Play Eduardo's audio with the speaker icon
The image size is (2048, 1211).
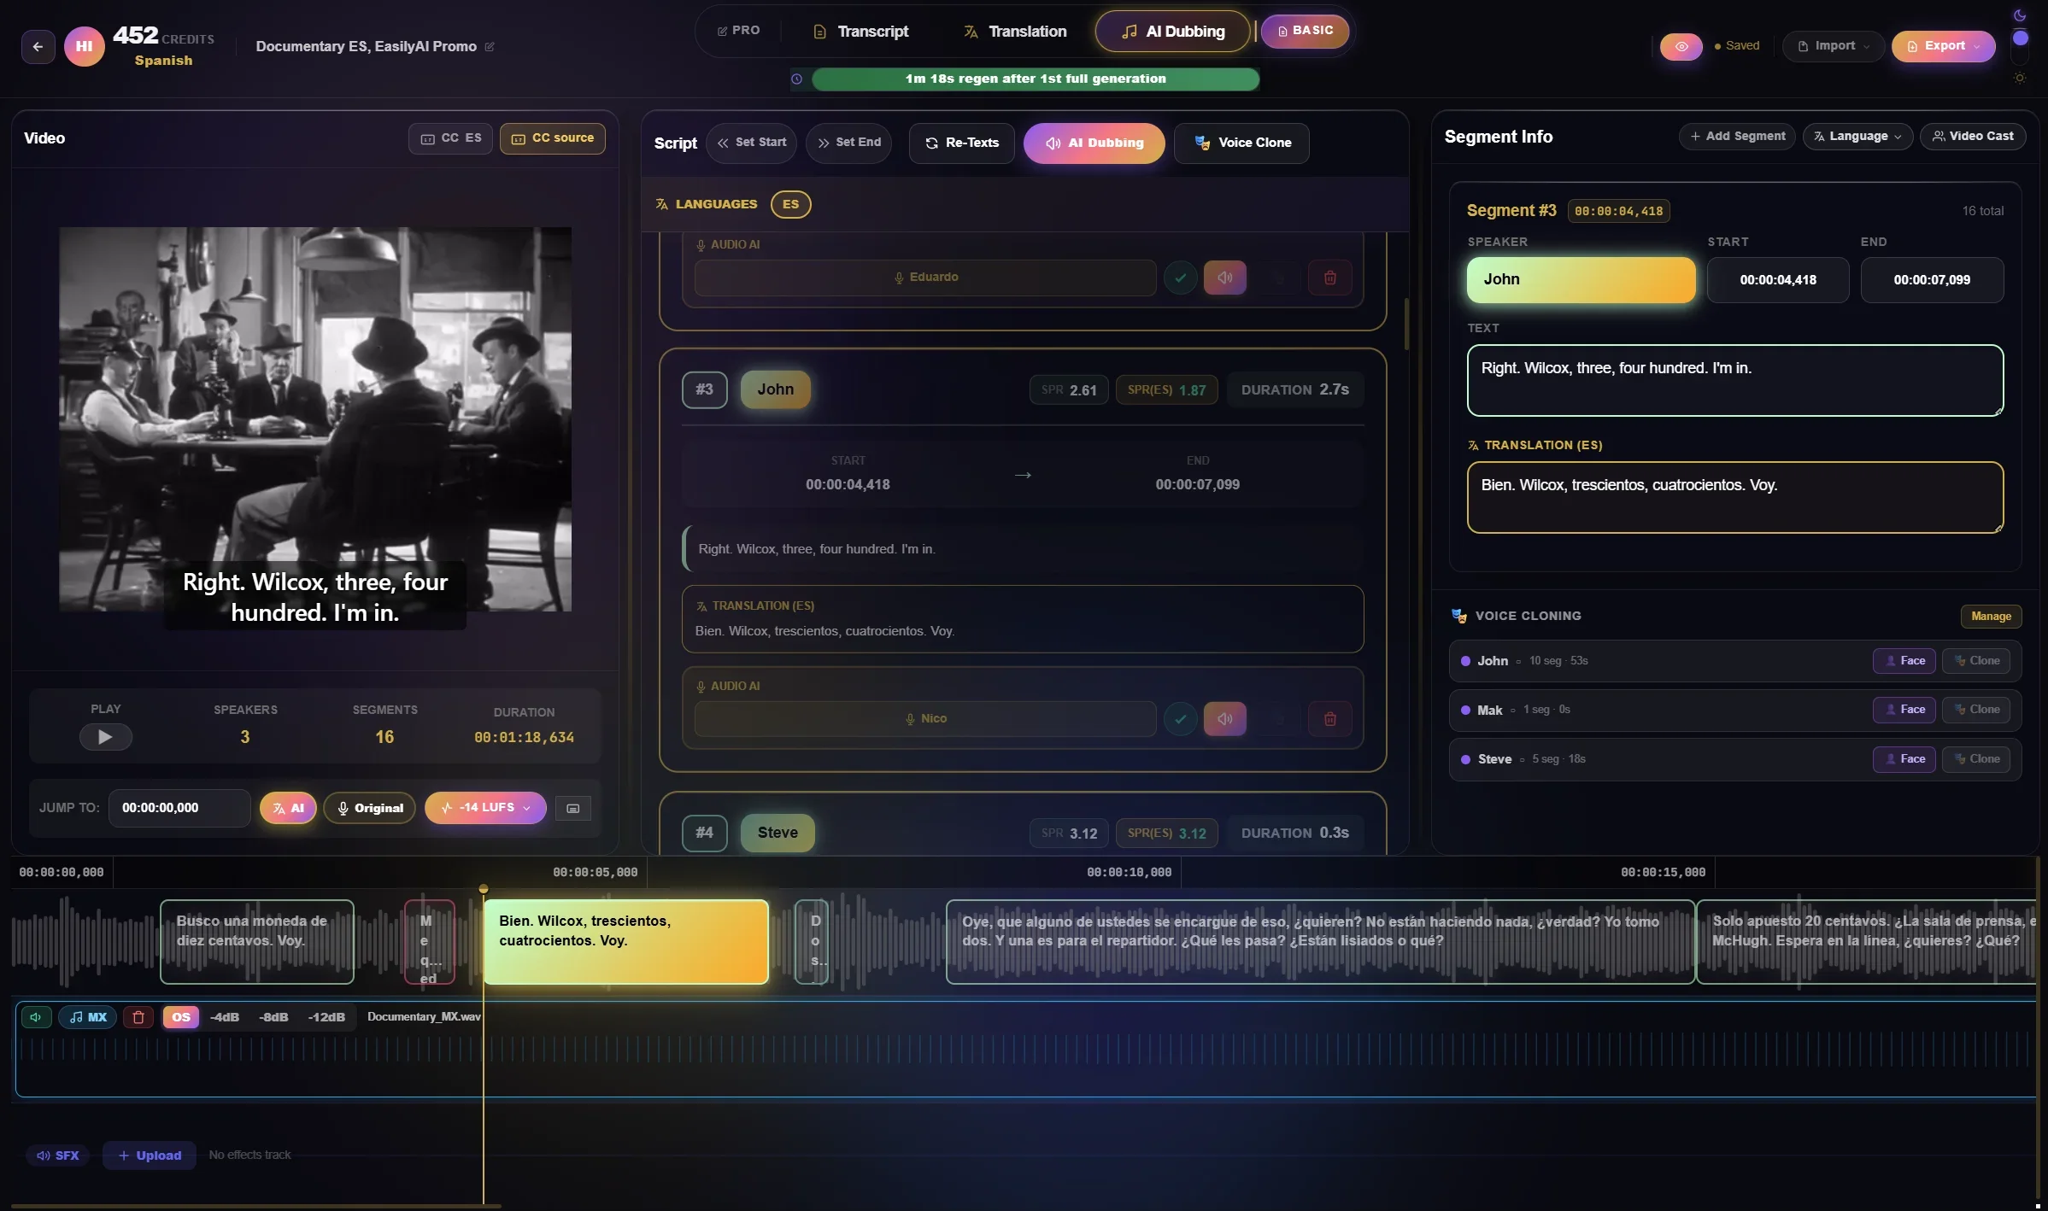pos(1224,278)
